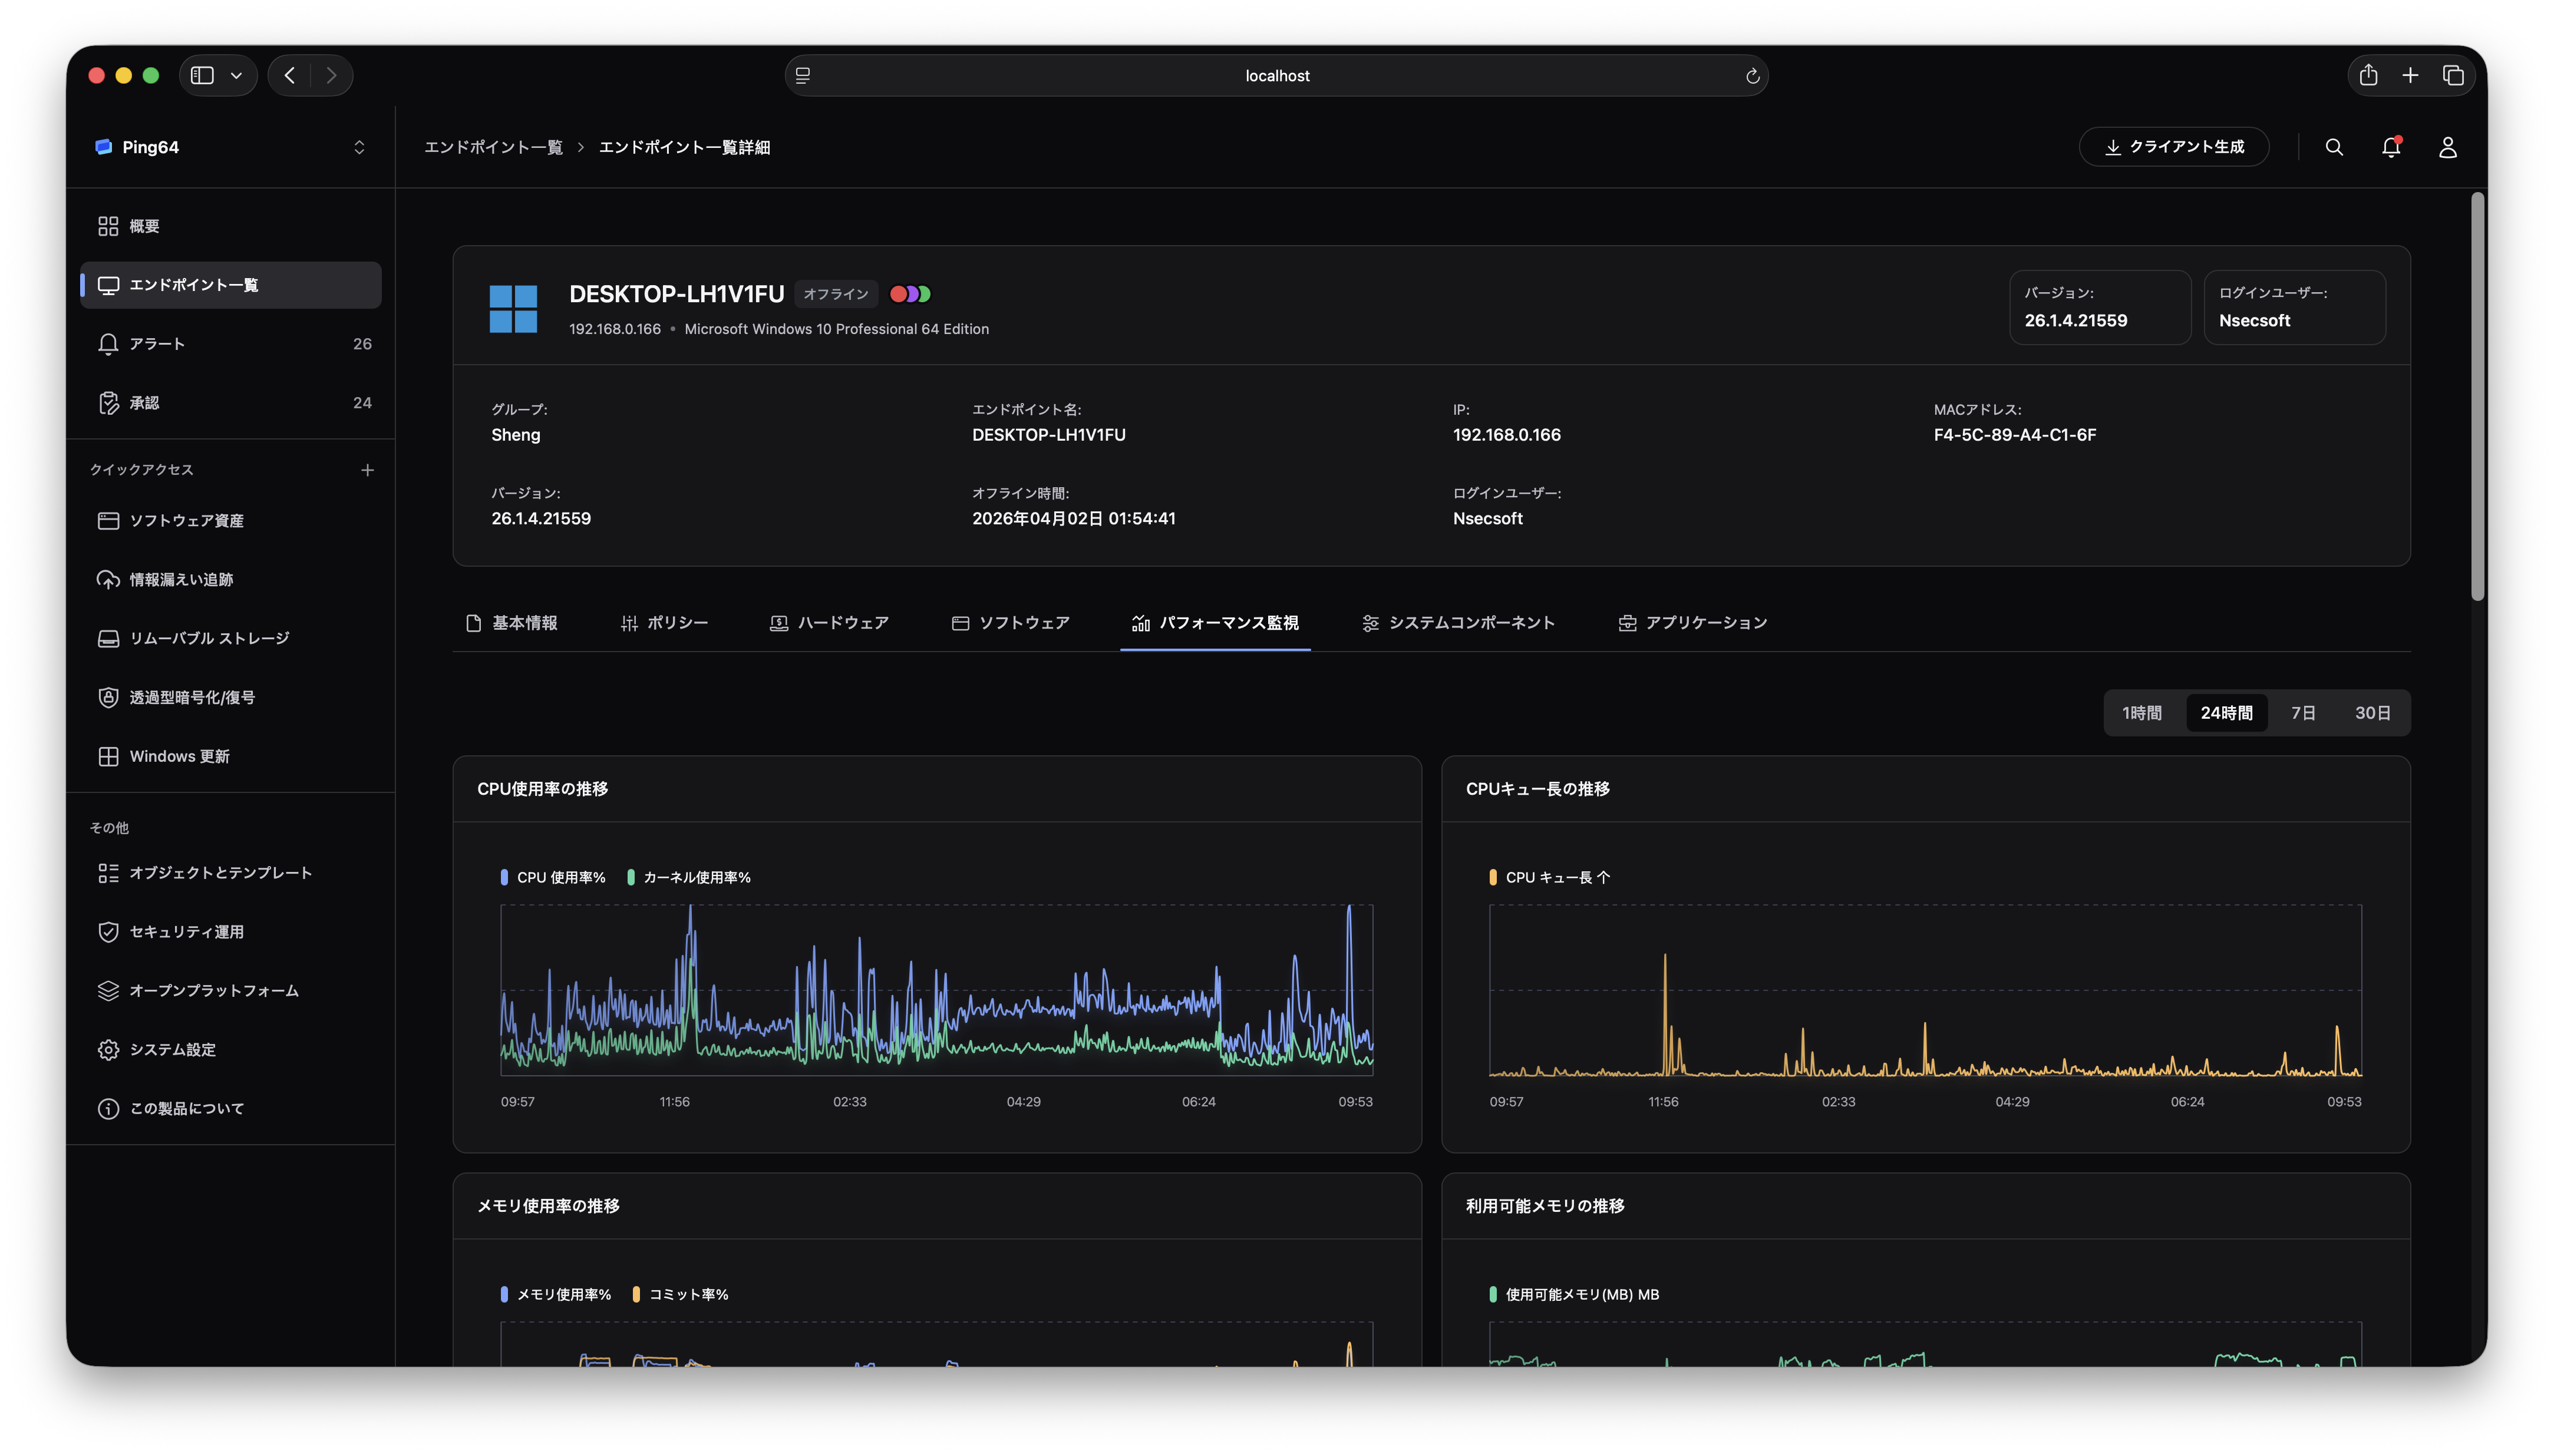The width and height of the screenshot is (2554, 1454).
Task: Open セキュリティ運用 shield item in sidebar
Action: click(x=186, y=931)
